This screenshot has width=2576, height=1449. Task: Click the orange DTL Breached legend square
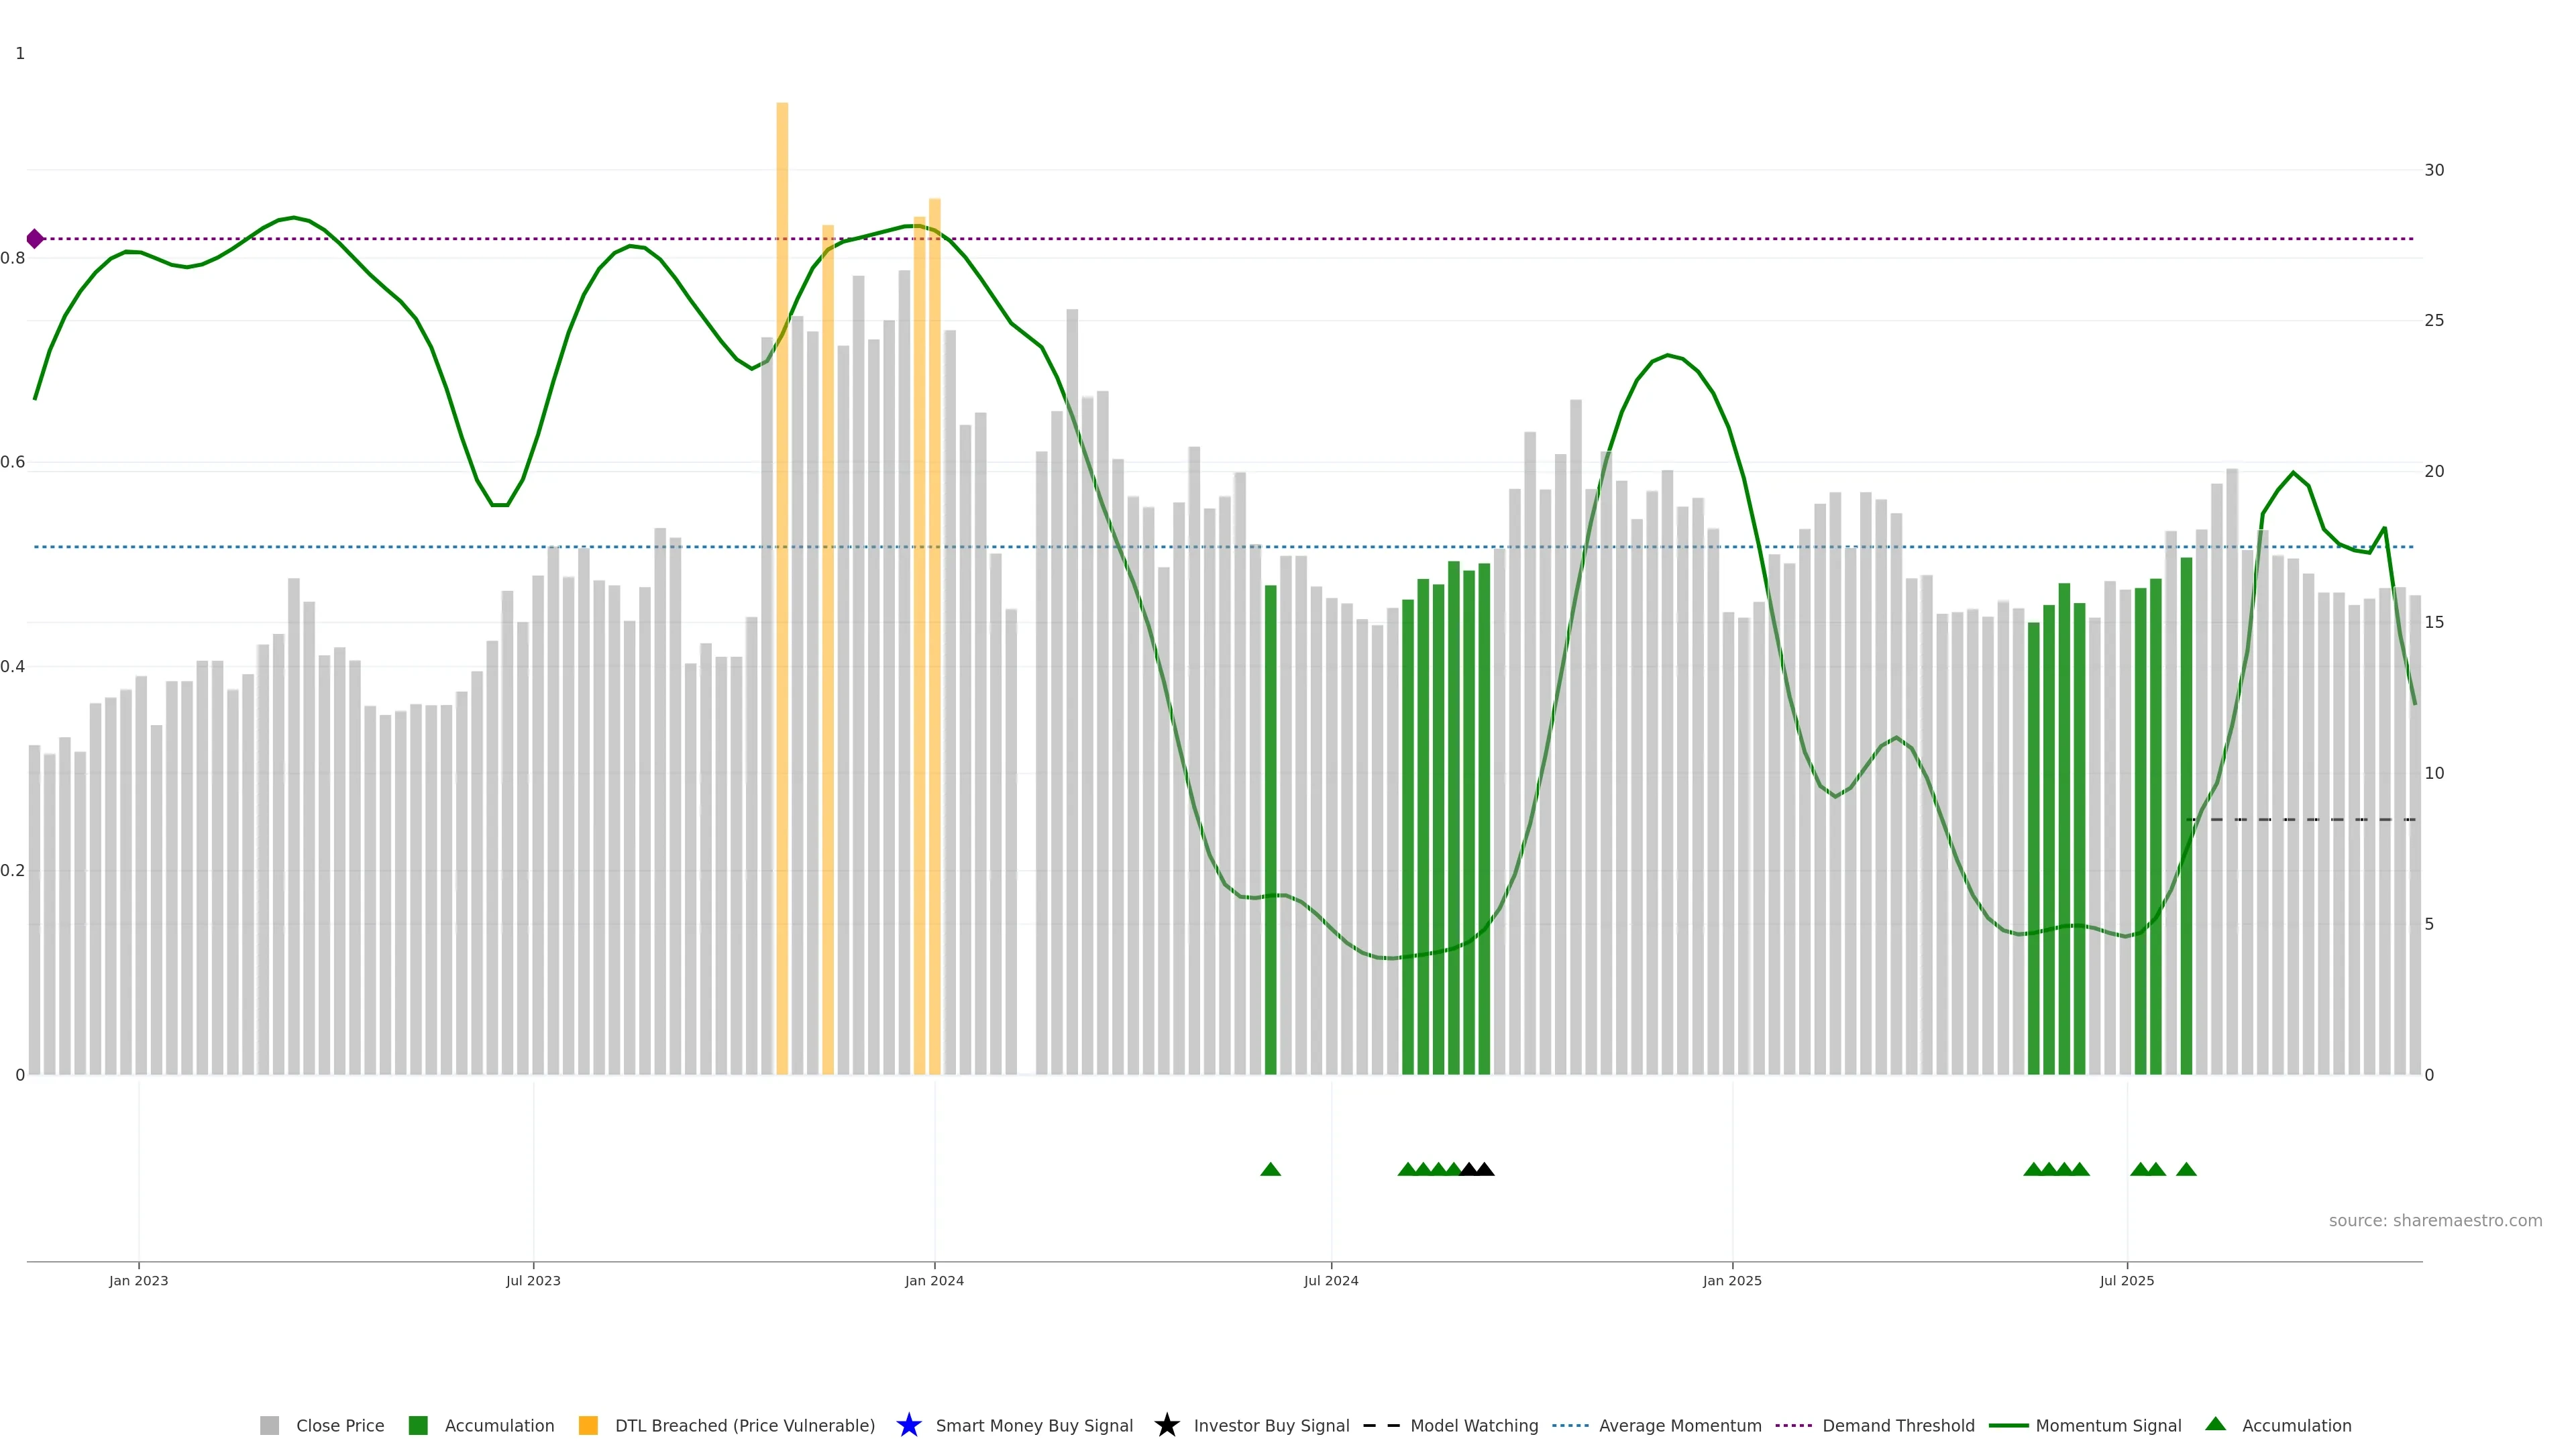pyautogui.click(x=588, y=1425)
